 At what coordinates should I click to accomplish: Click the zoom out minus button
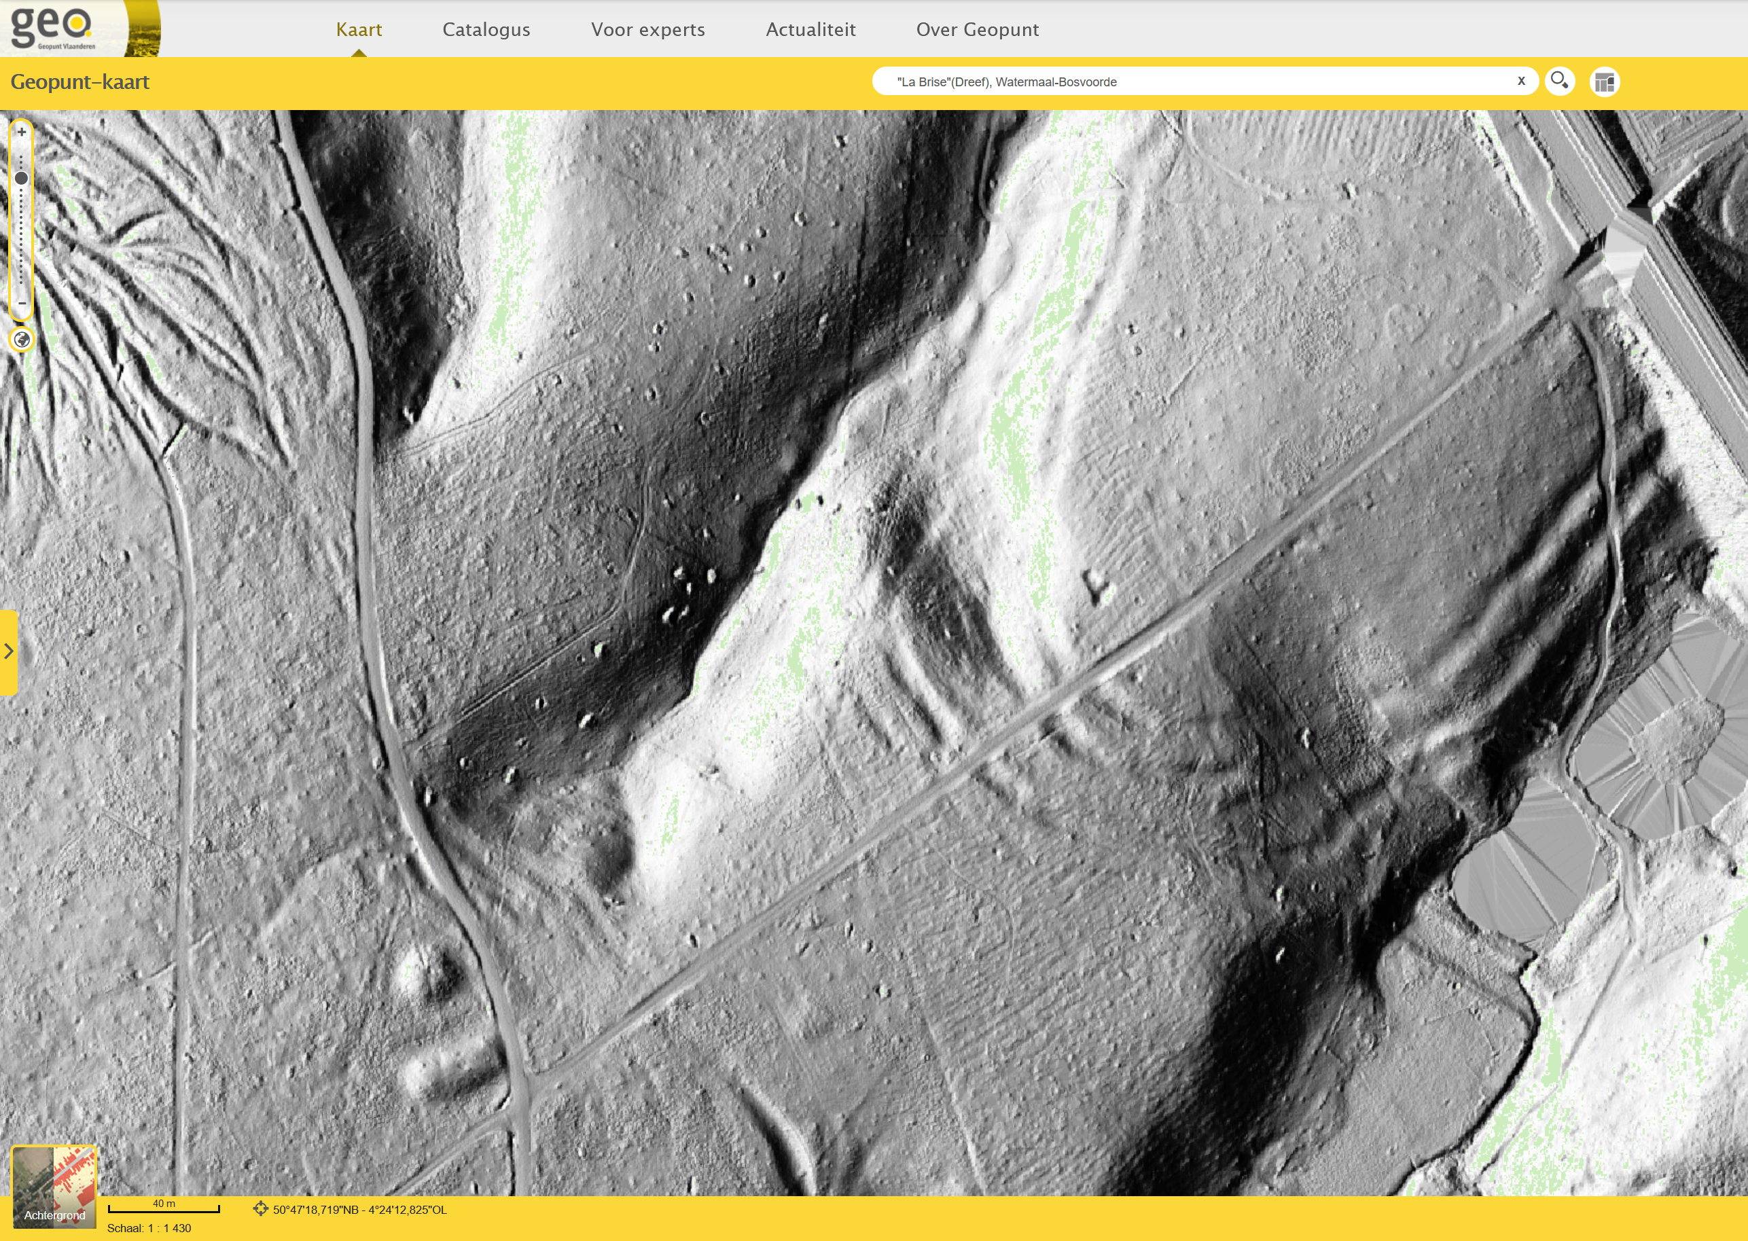pyautogui.click(x=22, y=304)
